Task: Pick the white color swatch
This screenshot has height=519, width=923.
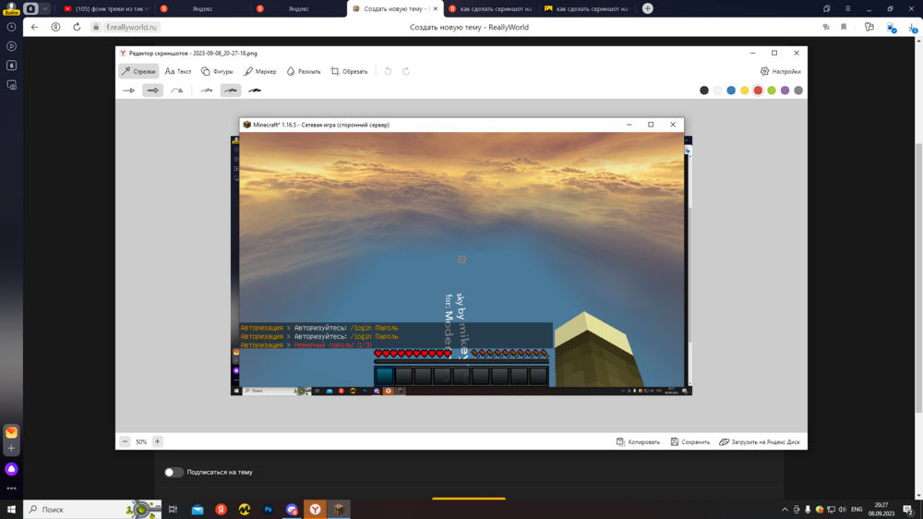Action: pyautogui.click(x=717, y=91)
